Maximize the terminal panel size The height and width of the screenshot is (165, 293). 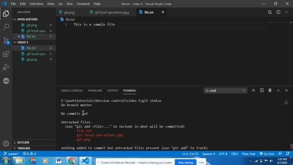pos(278,90)
